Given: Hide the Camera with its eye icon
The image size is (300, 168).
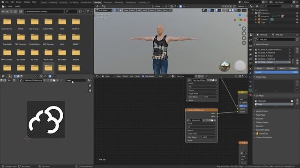Looking at the screenshot, I should click(297, 20).
